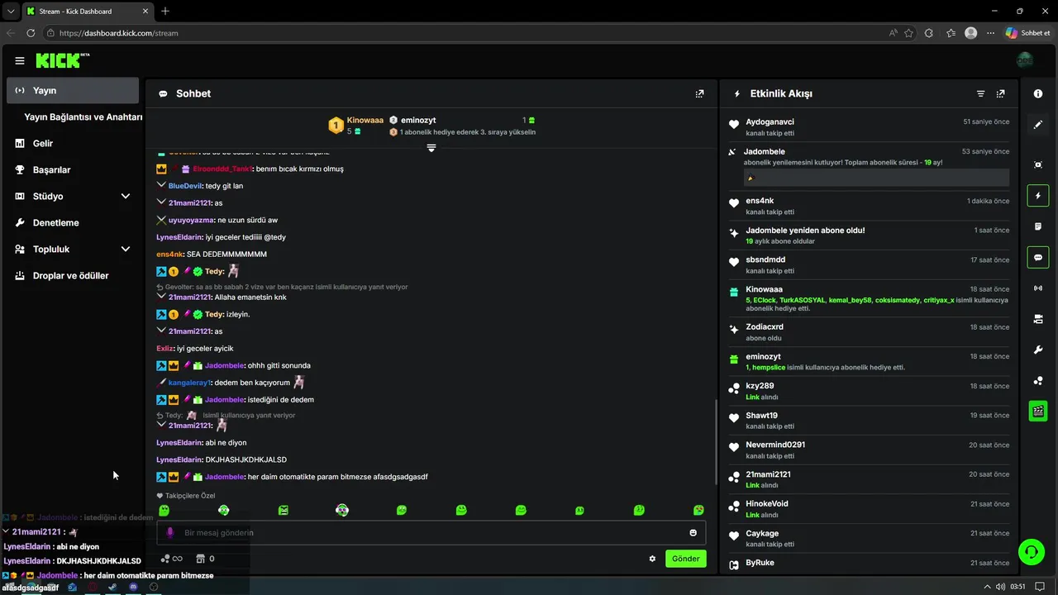This screenshot has width=1058, height=595.
Task: Click the camera stream icon in sidebar
Action: (1038, 319)
